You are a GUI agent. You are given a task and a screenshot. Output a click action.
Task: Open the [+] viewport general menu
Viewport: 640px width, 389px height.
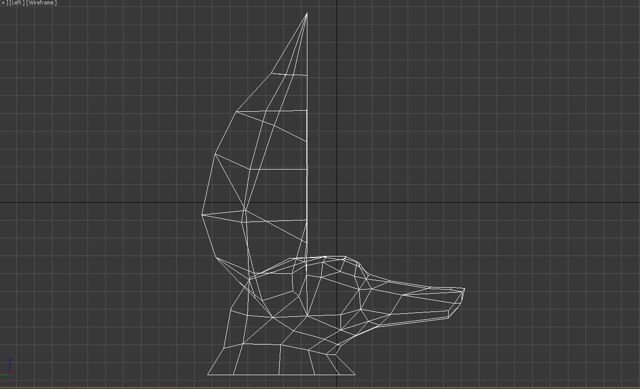tap(3, 3)
